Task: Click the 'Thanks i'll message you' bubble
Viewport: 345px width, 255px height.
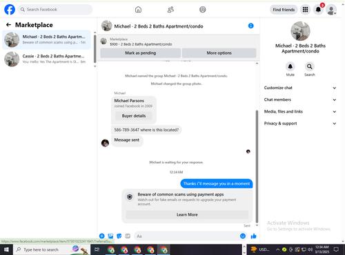Action: point(217,184)
